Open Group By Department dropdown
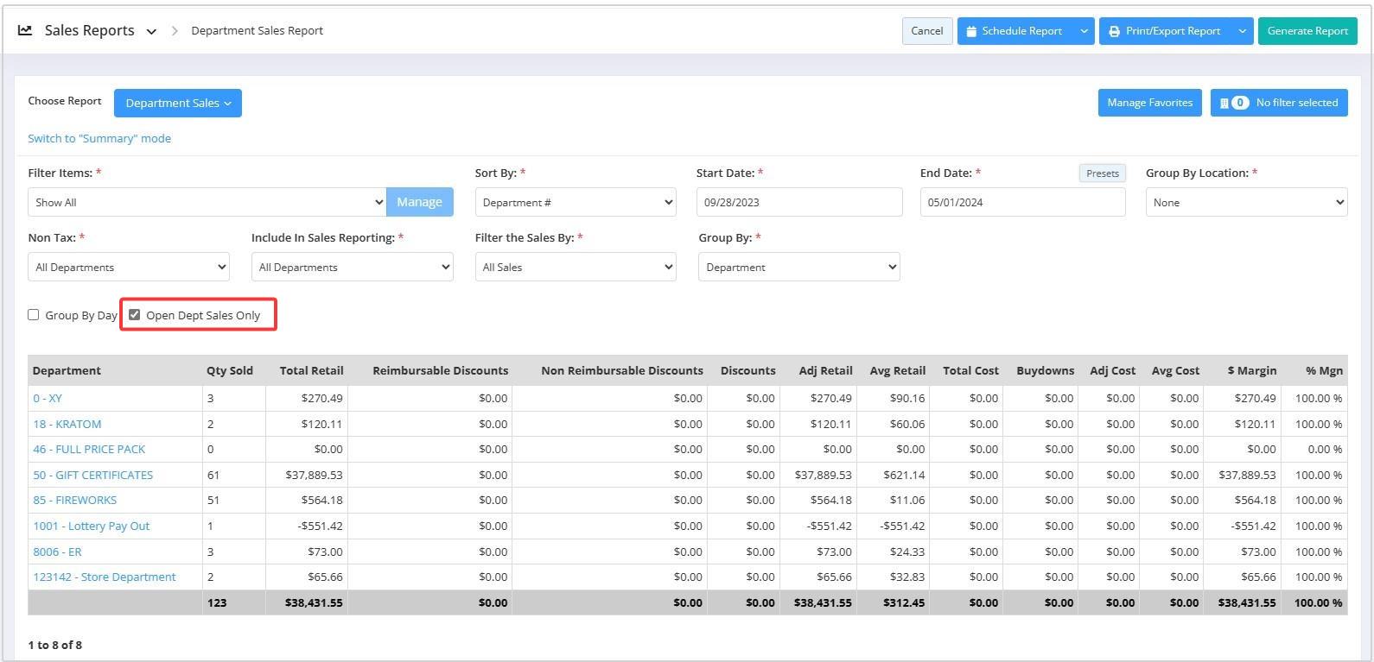This screenshot has height=662, width=1374. 799,267
